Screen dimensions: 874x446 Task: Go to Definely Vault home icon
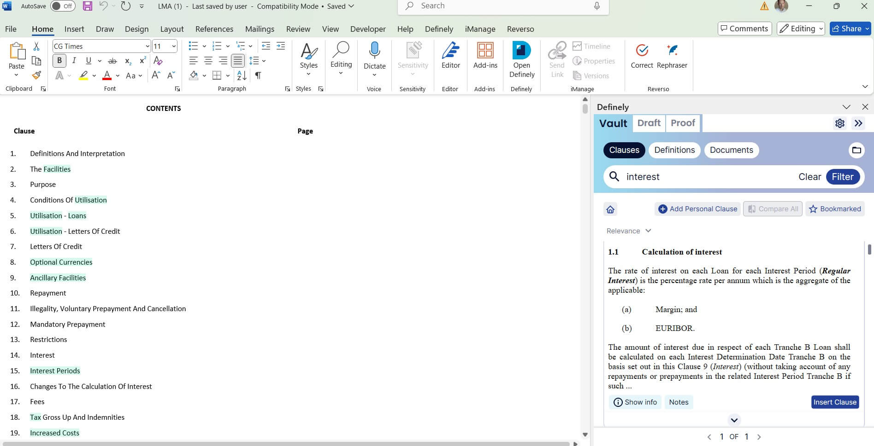pyautogui.click(x=610, y=209)
